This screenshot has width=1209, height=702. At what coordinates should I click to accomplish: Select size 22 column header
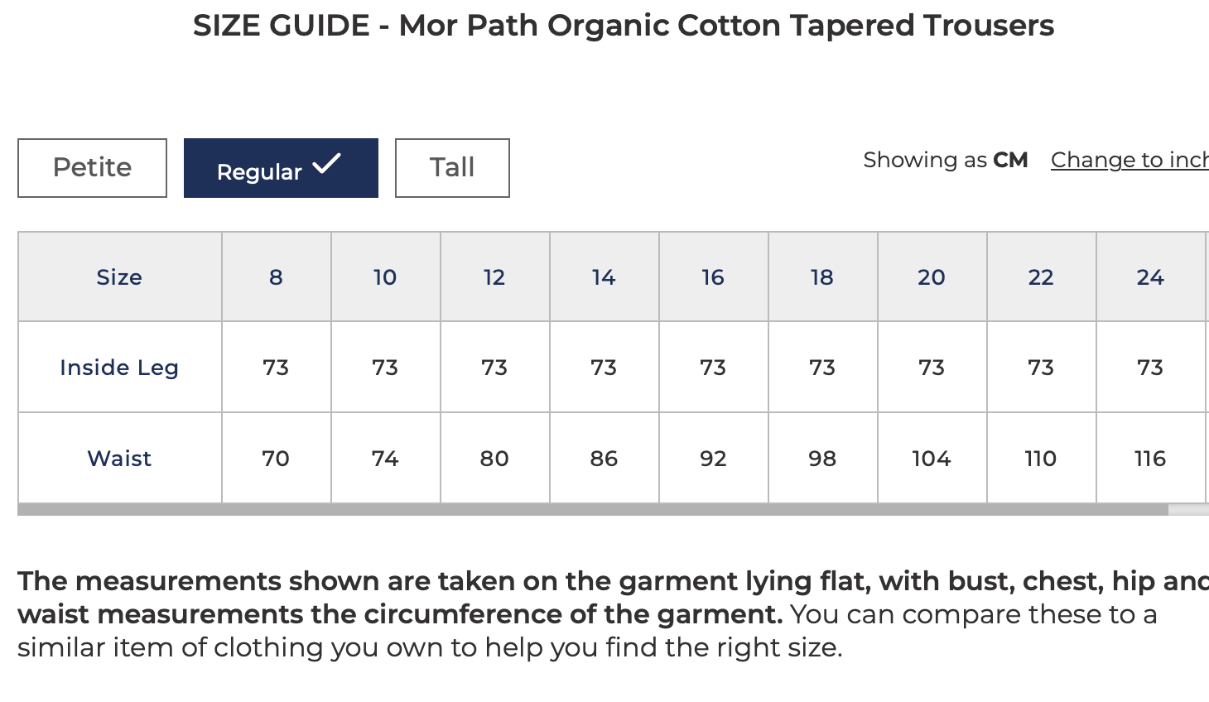pyautogui.click(x=1041, y=276)
